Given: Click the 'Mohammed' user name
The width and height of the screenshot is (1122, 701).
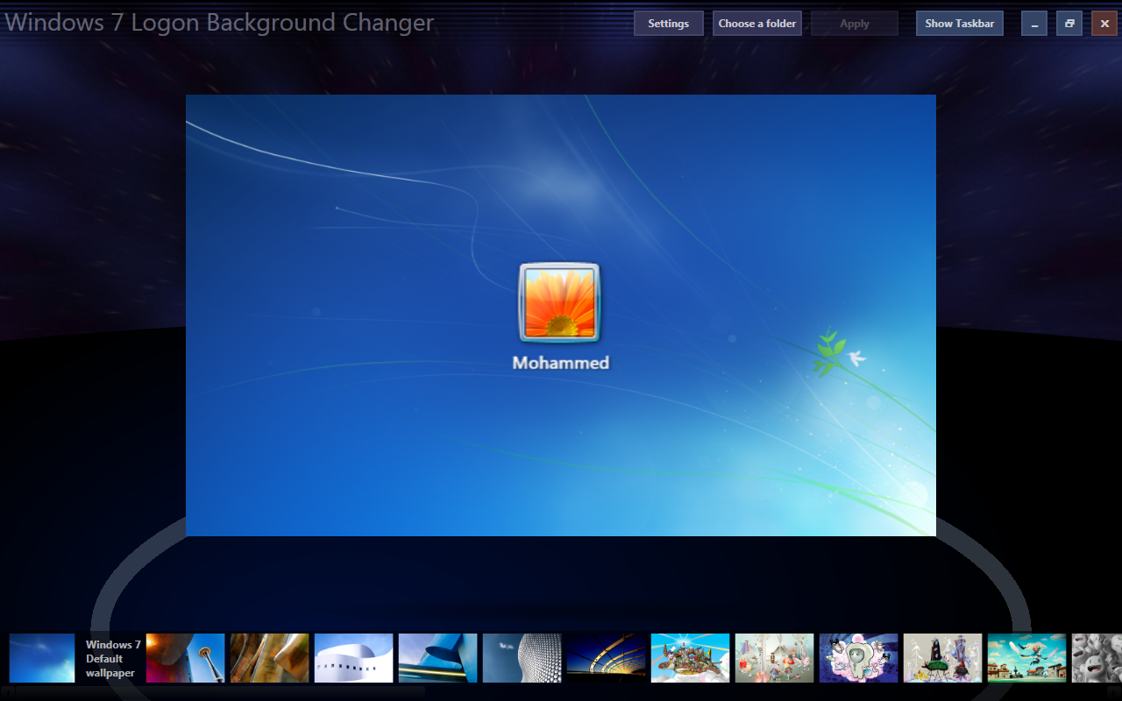Looking at the screenshot, I should [x=561, y=363].
